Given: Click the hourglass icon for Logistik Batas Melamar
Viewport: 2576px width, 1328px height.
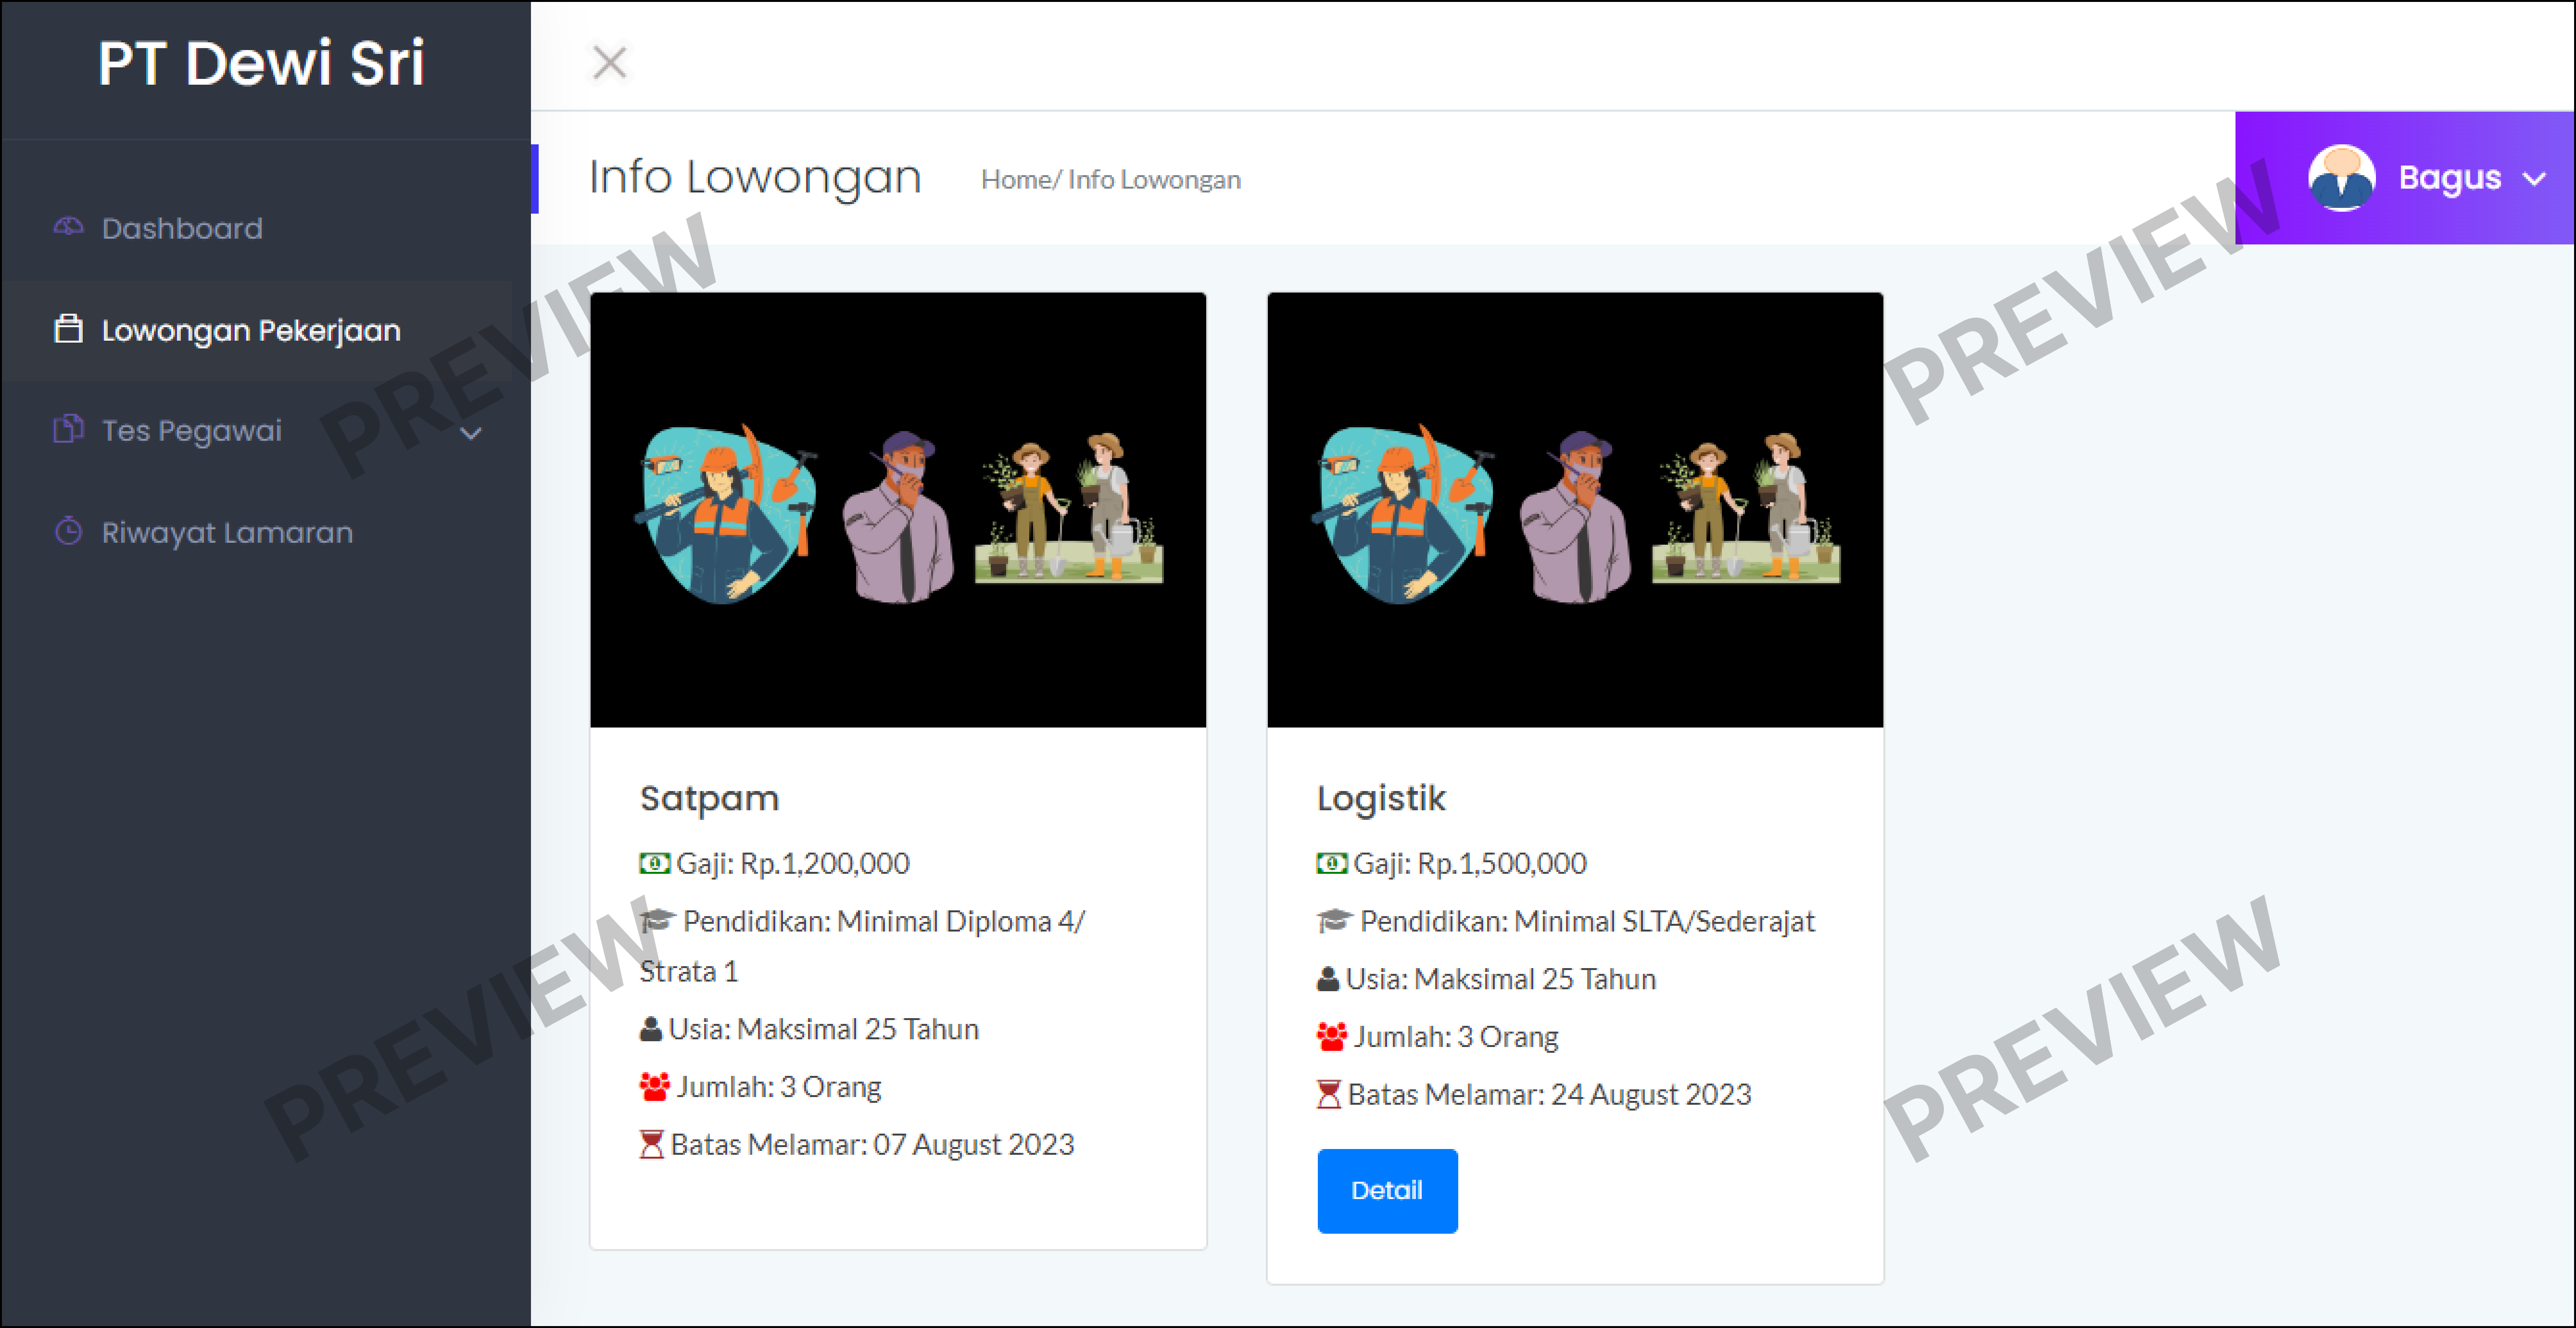Looking at the screenshot, I should (1328, 1094).
